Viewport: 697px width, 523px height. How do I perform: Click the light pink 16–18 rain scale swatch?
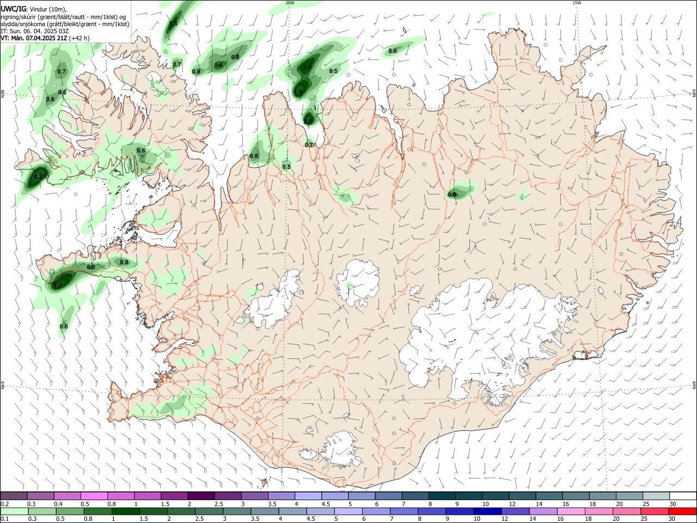pyautogui.click(x=571, y=511)
